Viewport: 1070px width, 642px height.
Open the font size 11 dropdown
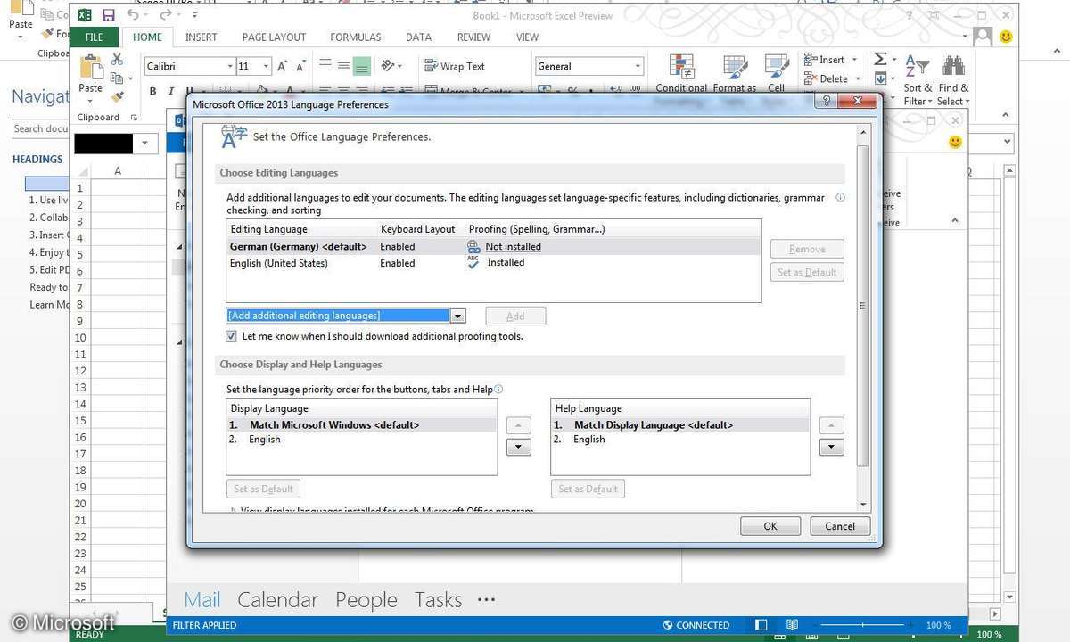(267, 66)
